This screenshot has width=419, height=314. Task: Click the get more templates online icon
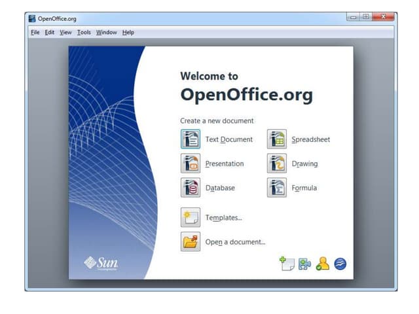[x=286, y=264]
